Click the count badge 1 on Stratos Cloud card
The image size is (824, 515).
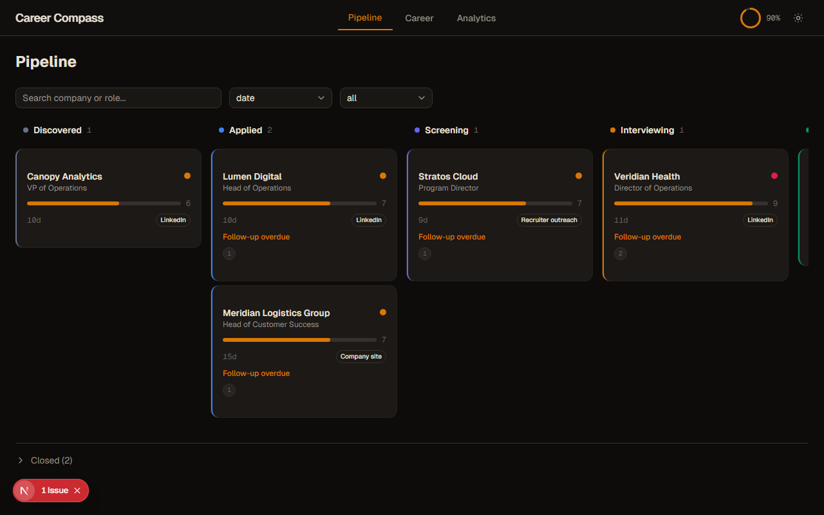[x=425, y=254]
